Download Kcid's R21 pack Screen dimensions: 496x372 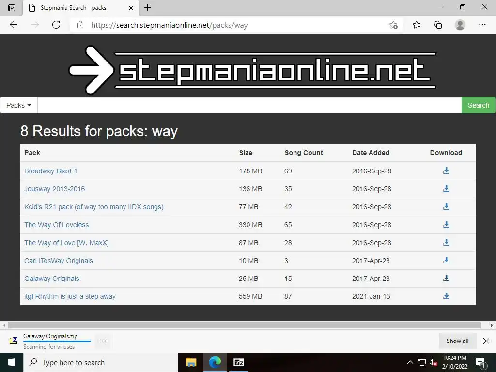(446, 206)
